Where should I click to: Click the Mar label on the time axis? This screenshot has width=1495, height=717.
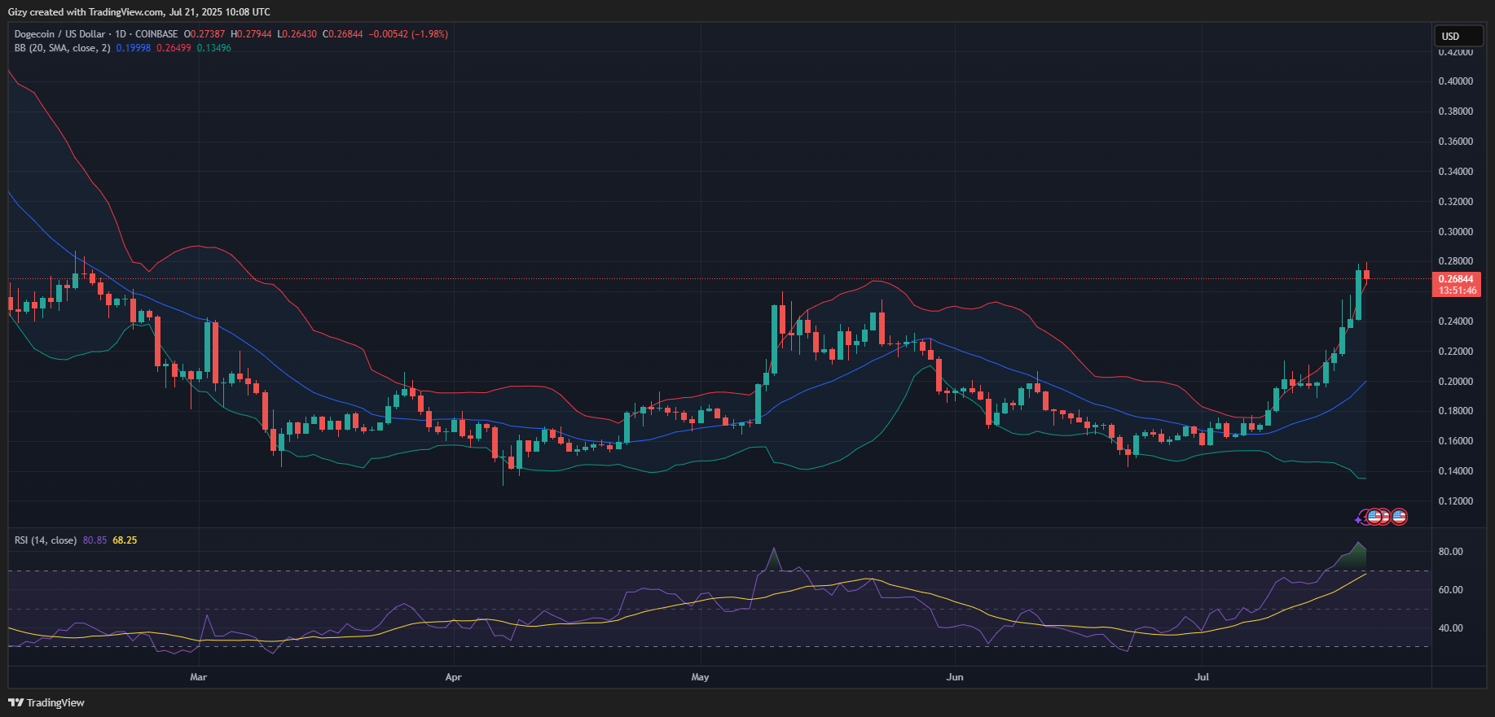pos(199,677)
